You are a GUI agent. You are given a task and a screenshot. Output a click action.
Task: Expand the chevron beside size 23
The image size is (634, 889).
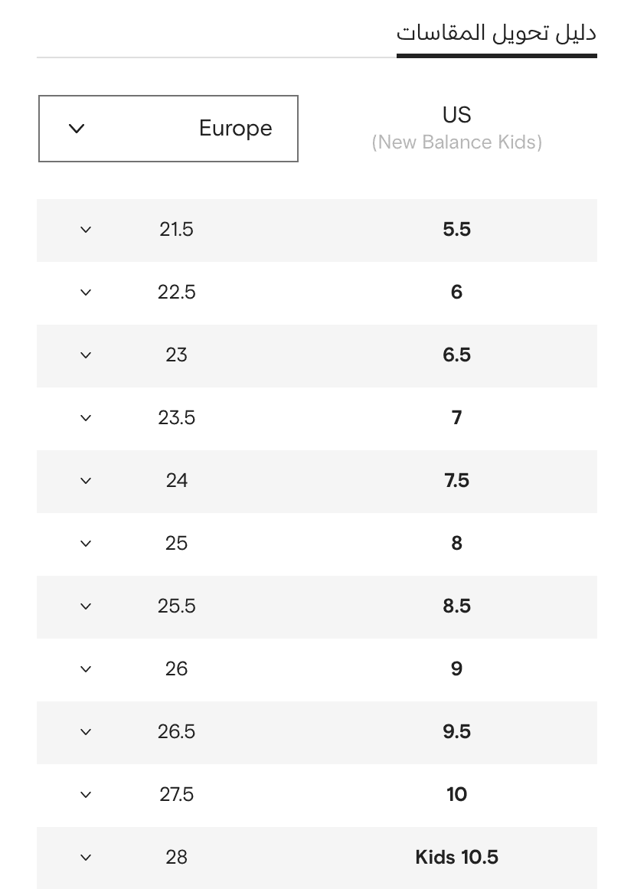[x=86, y=355]
